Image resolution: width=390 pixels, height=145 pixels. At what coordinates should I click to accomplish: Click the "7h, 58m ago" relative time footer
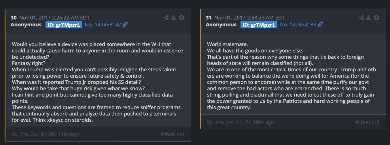(240, 122)
